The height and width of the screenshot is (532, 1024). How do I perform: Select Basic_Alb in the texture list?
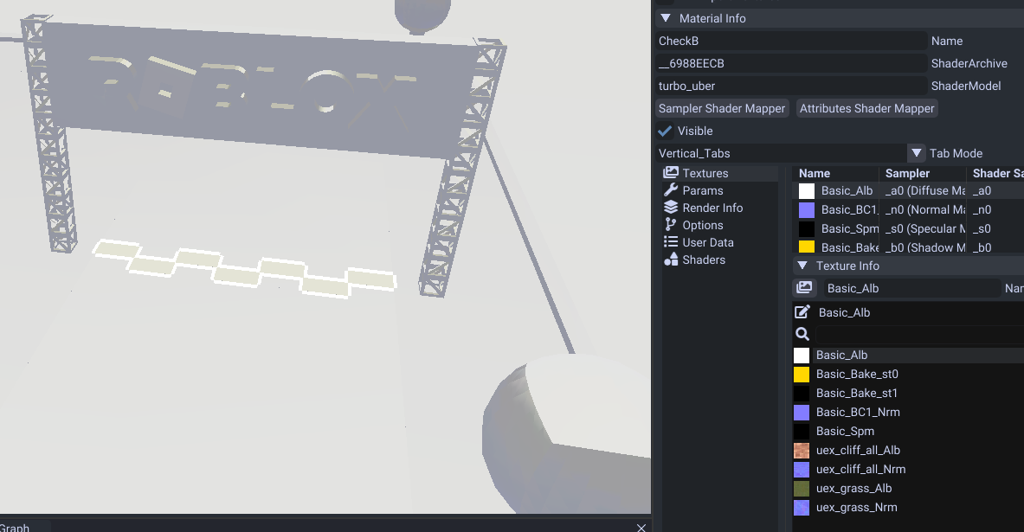(908, 356)
